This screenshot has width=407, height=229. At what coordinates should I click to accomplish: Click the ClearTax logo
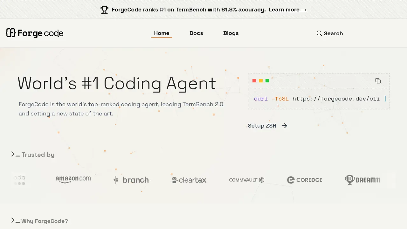pos(189,180)
